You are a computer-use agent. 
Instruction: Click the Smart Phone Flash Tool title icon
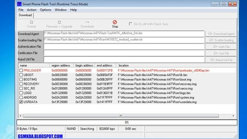pyautogui.click(x=19, y=4)
